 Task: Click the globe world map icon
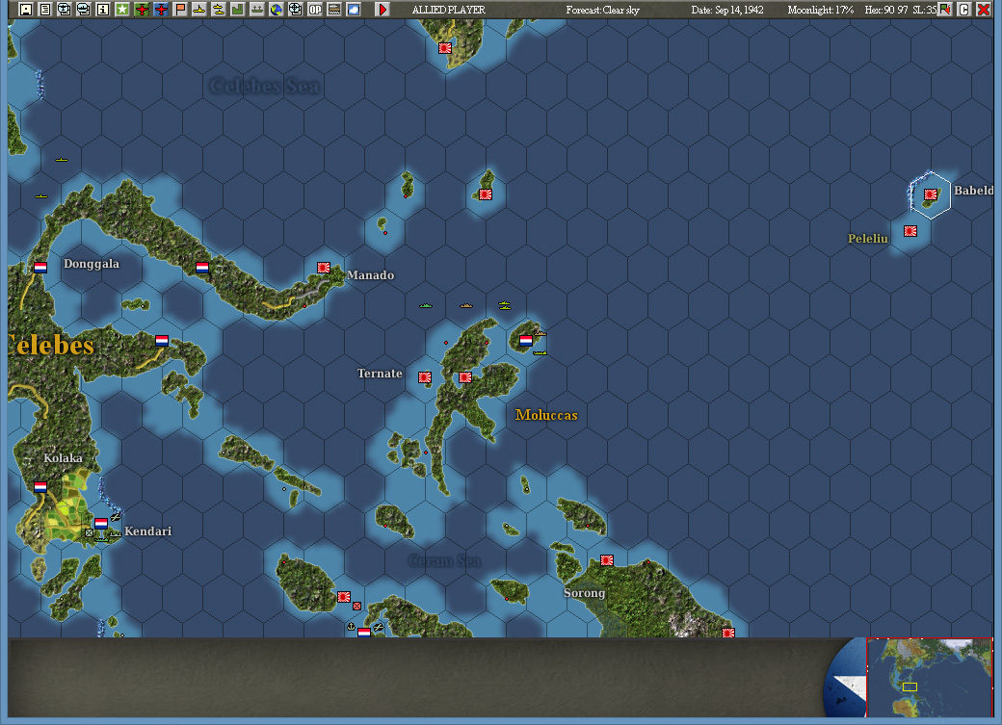coord(275,10)
